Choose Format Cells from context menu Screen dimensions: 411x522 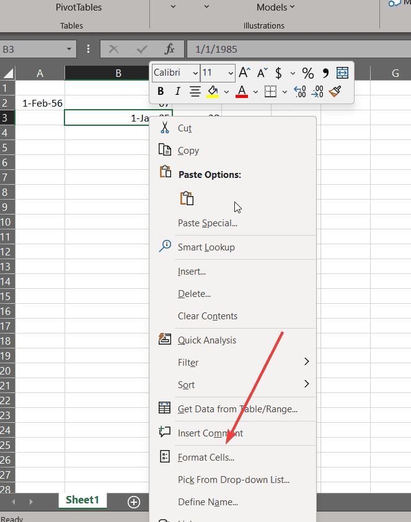206,458
